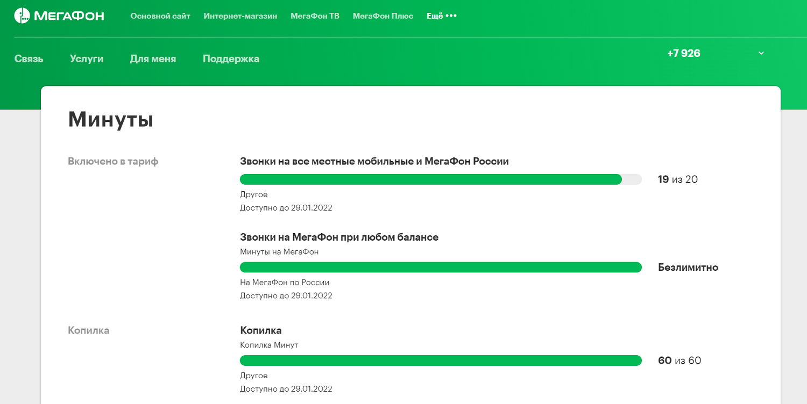Go to МегаФон ТВ
The width and height of the screenshot is (807, 404).
pyautogui.click(x=315, y=16)
